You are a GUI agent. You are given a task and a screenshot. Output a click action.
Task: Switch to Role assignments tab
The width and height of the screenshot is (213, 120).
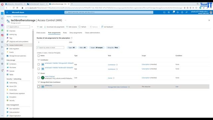(54, 33)
